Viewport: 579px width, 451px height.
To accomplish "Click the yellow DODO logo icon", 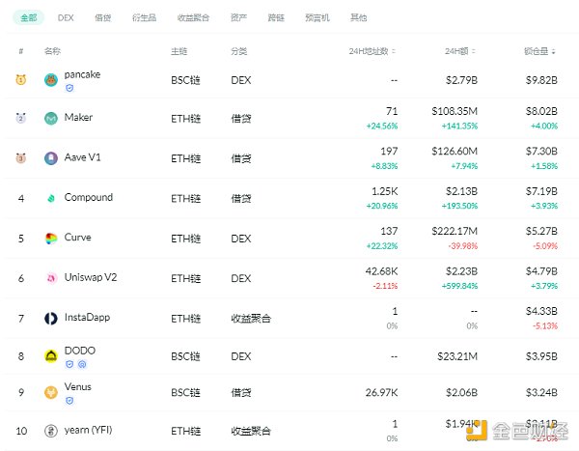I will [x=50, y=355].
